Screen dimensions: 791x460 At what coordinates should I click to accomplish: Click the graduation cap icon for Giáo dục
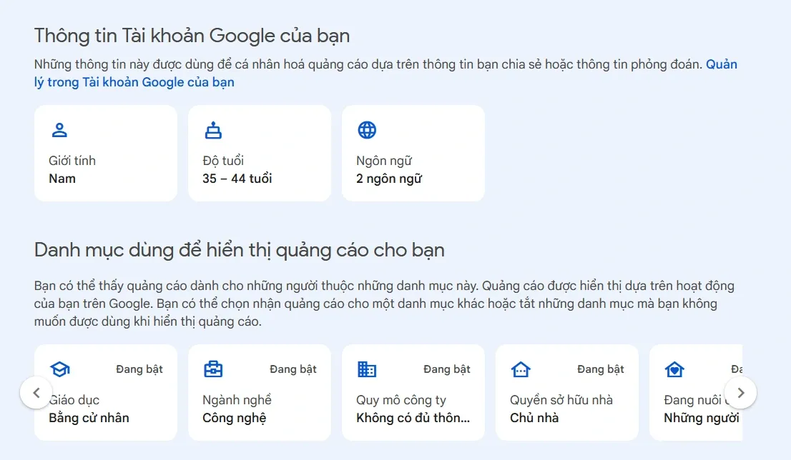pos(59,369)
